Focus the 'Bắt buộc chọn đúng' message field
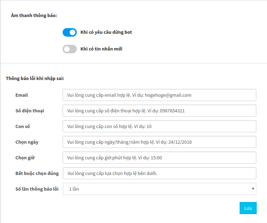The width and height of the screenshot is (267, 223). pyautogui.click(x=160, y=173)
